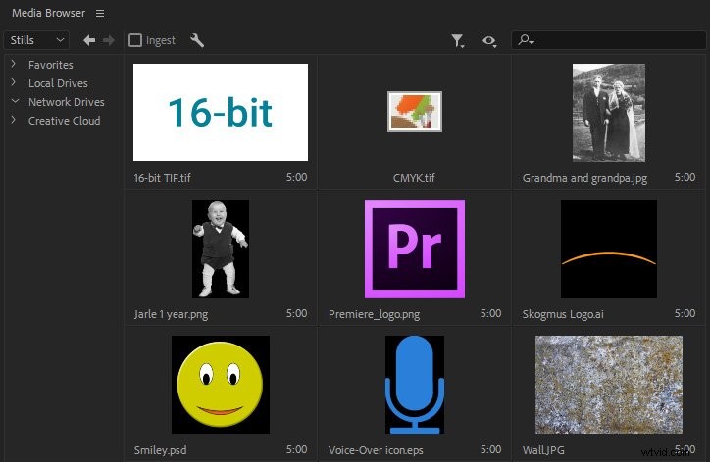
Task: Open Ingest settings wrench icon
Action: tap(197, 40)
